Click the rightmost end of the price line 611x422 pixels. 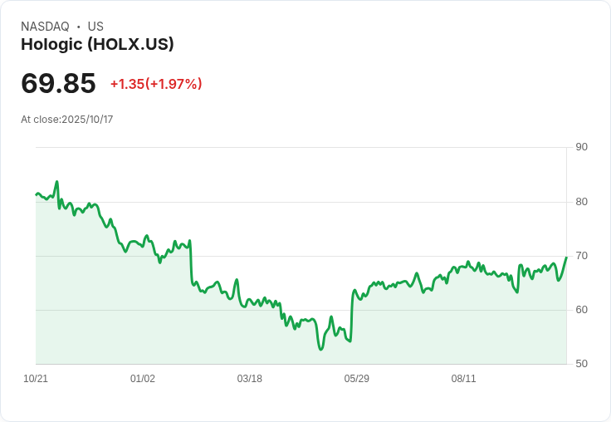(x=566, y=257)
